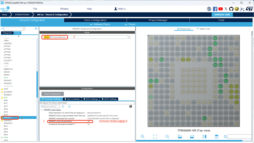This screenshot has width=254, height=143.
Task: Select the Pinout view tab
Action: click(x=184, y=29)
